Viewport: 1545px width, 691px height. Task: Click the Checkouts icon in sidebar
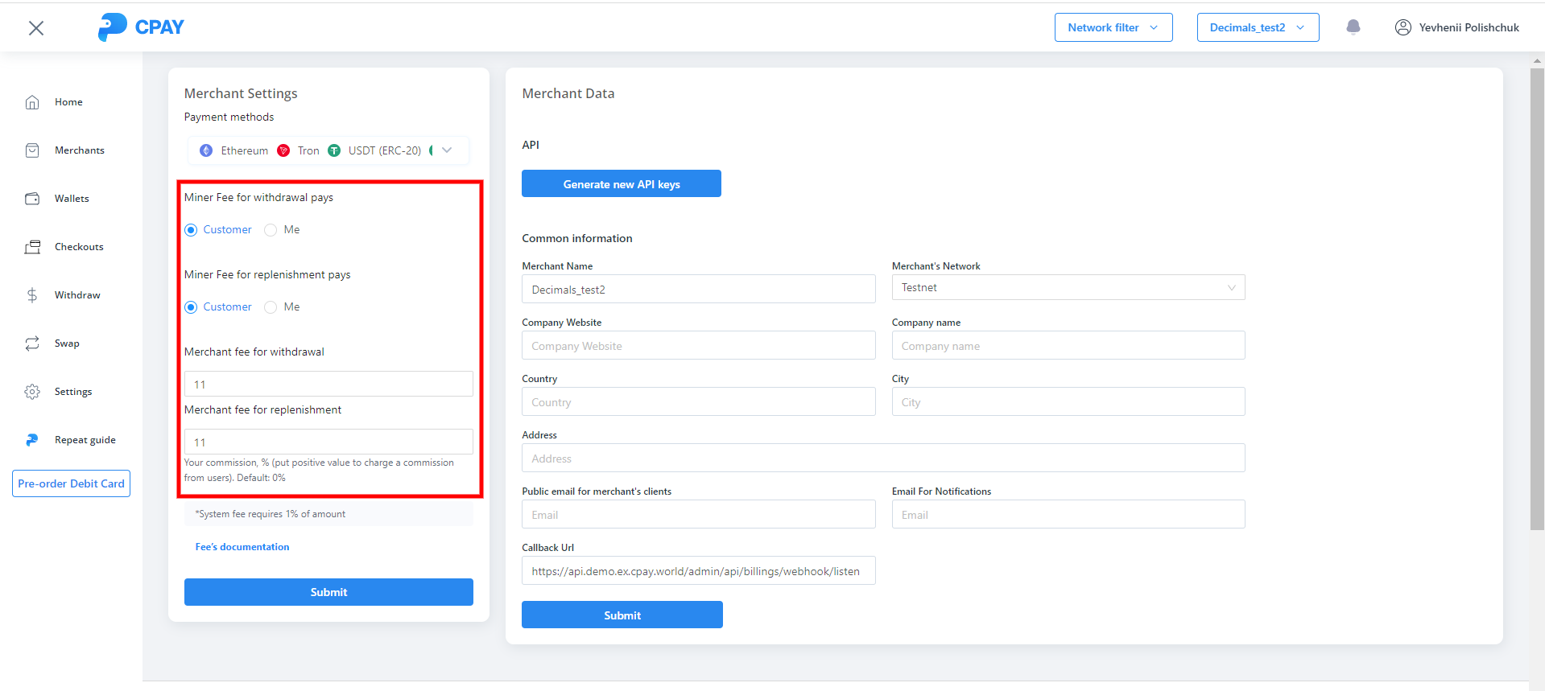tap(32, 247)
